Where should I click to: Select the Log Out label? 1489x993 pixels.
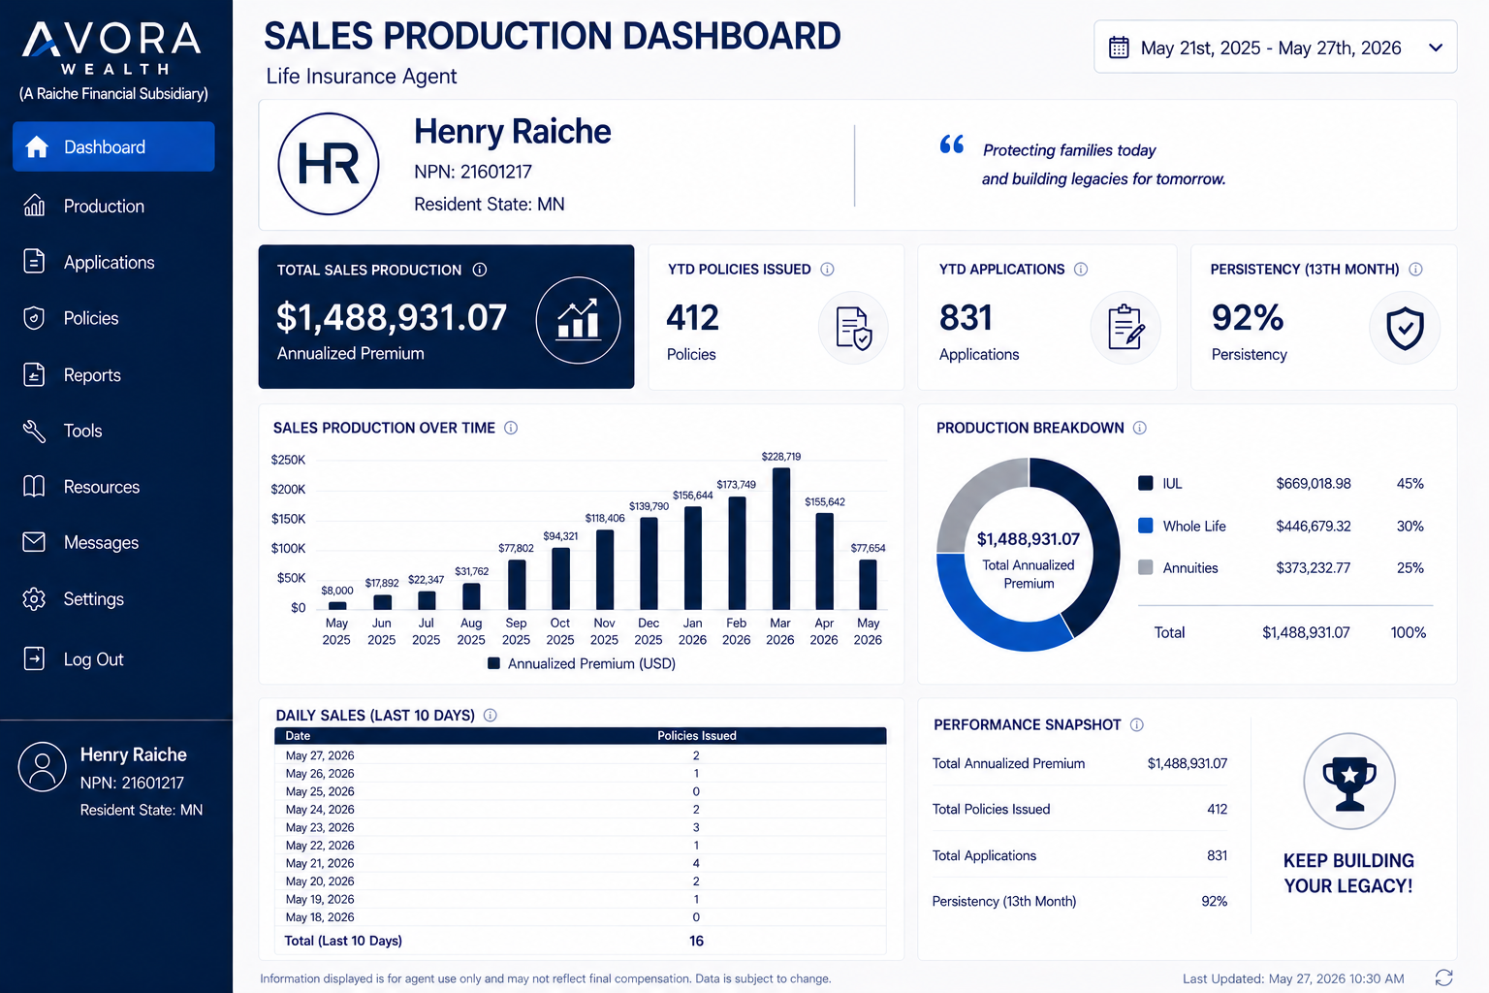[93, 659]
